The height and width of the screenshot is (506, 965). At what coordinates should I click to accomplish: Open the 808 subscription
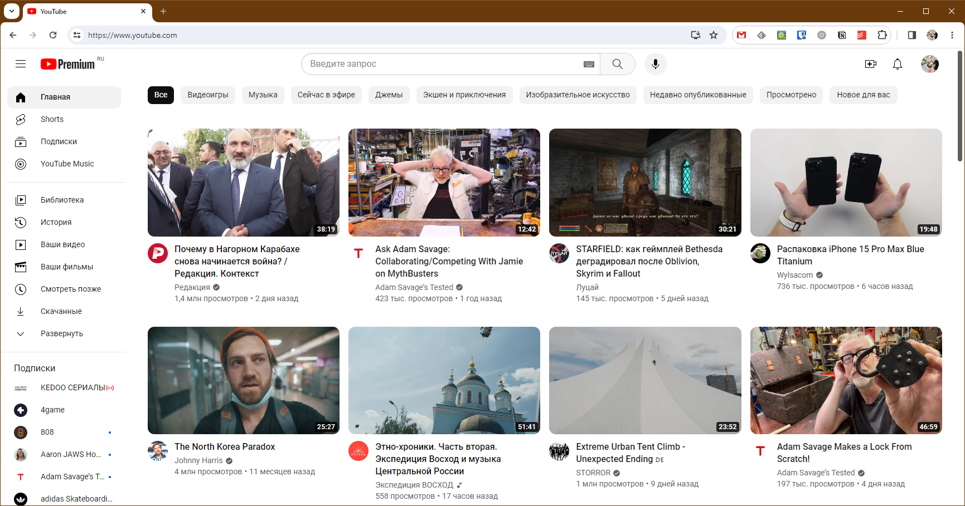click(x=64, y=432)
